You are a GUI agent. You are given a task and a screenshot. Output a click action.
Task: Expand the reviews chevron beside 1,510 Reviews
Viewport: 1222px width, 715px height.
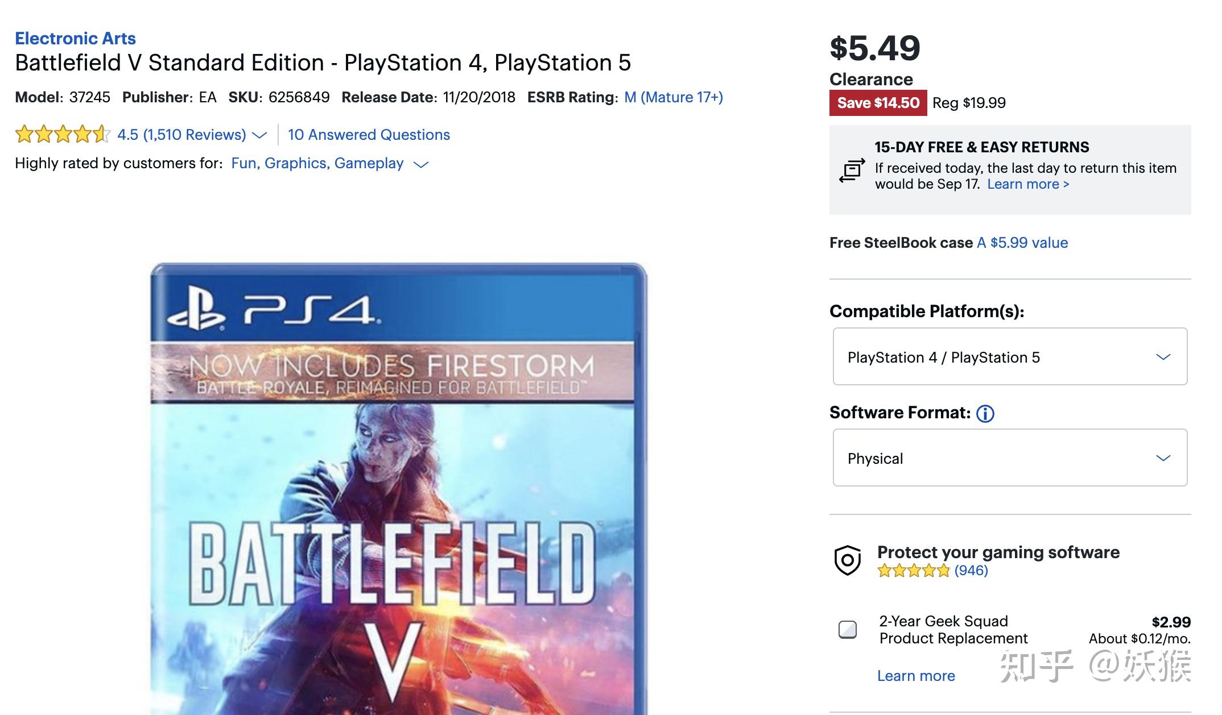259,135
